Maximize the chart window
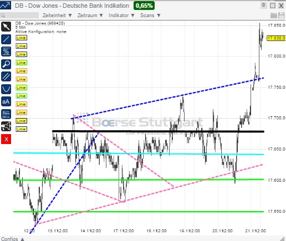Screen dimensions: 286x241 pos(273,6)
